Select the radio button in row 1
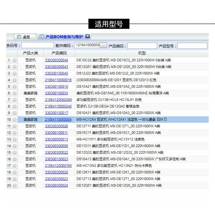 coord(15,60)
